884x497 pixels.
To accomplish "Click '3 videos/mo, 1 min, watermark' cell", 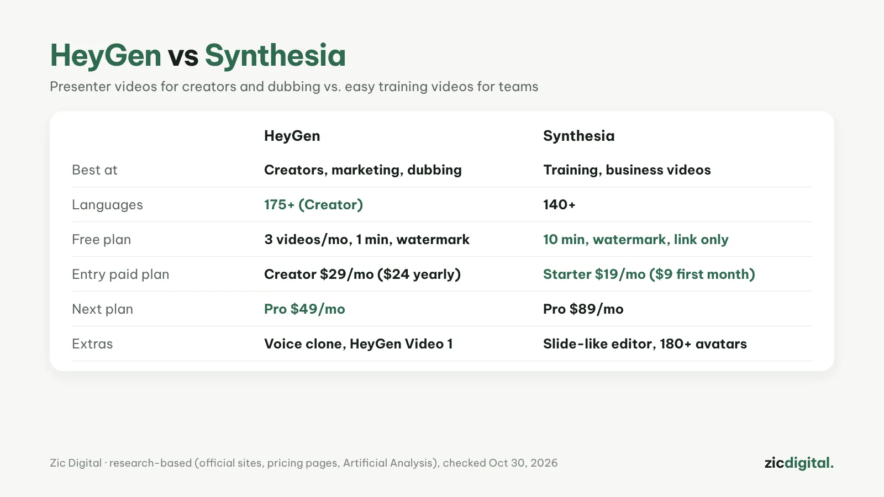I will (x=366, y=240).
